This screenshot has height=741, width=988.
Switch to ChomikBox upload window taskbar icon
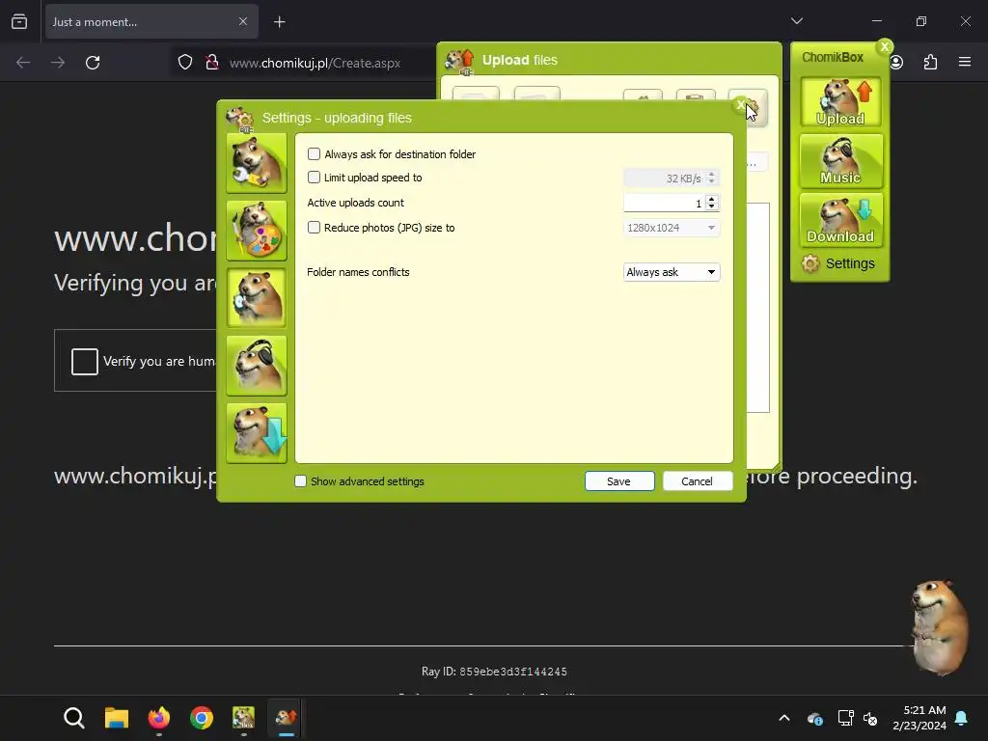(x=286, y=718)
